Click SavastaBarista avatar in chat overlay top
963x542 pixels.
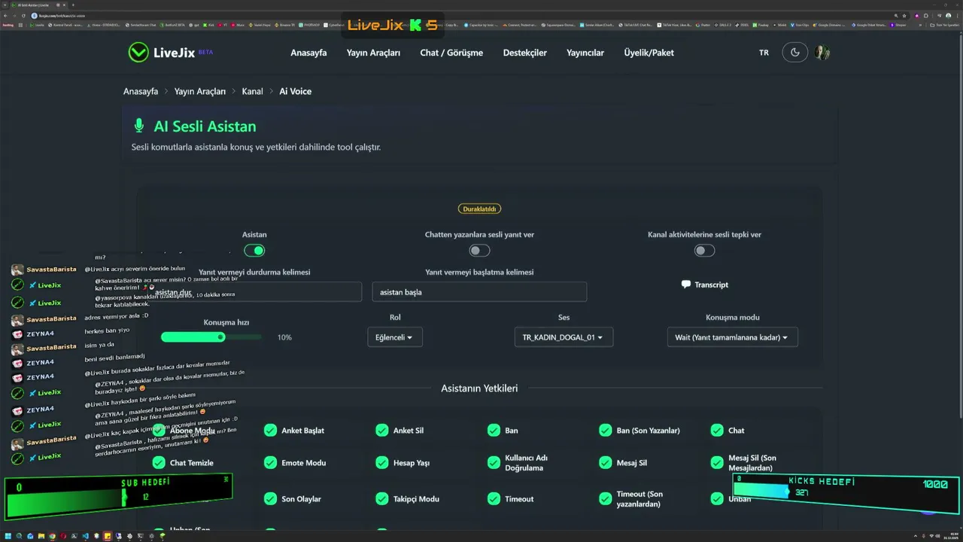[17, 269]
